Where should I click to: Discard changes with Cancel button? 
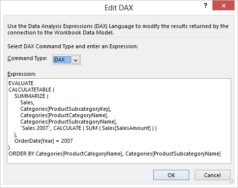212,175
